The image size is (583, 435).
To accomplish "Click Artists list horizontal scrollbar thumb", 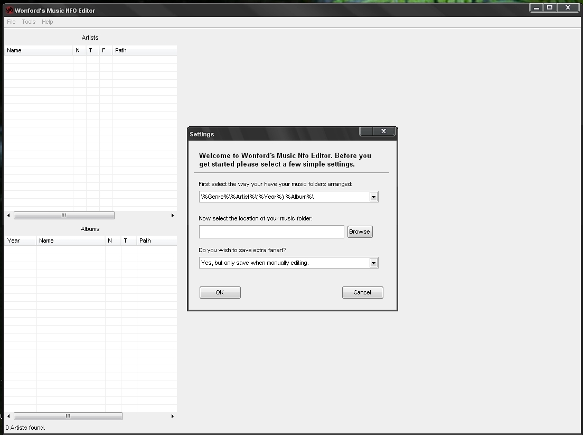I will click(x=64, y=216).
